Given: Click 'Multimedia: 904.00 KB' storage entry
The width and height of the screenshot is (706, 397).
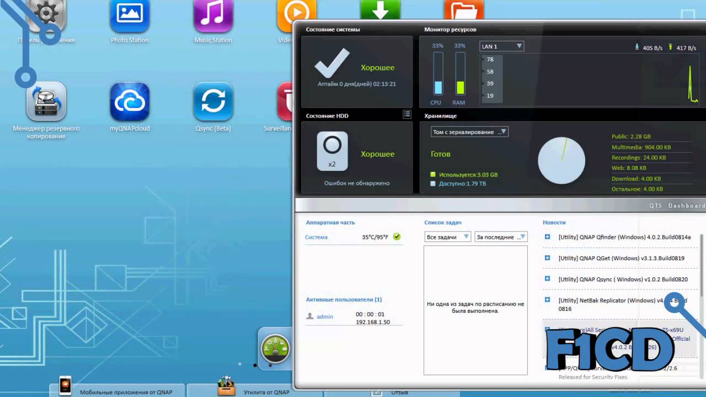Looking at the screenshot, I should click(x=641, y=147).
